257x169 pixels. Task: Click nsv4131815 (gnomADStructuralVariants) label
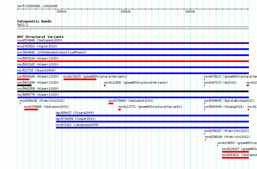click(95, 76)
